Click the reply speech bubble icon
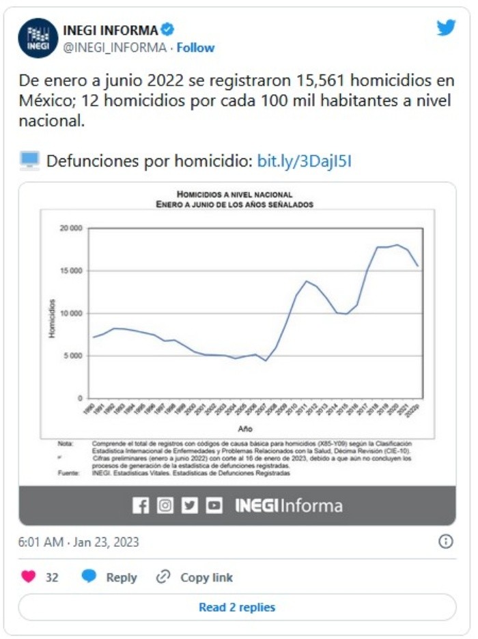This screenshot has width=478, height=639. 89,577
